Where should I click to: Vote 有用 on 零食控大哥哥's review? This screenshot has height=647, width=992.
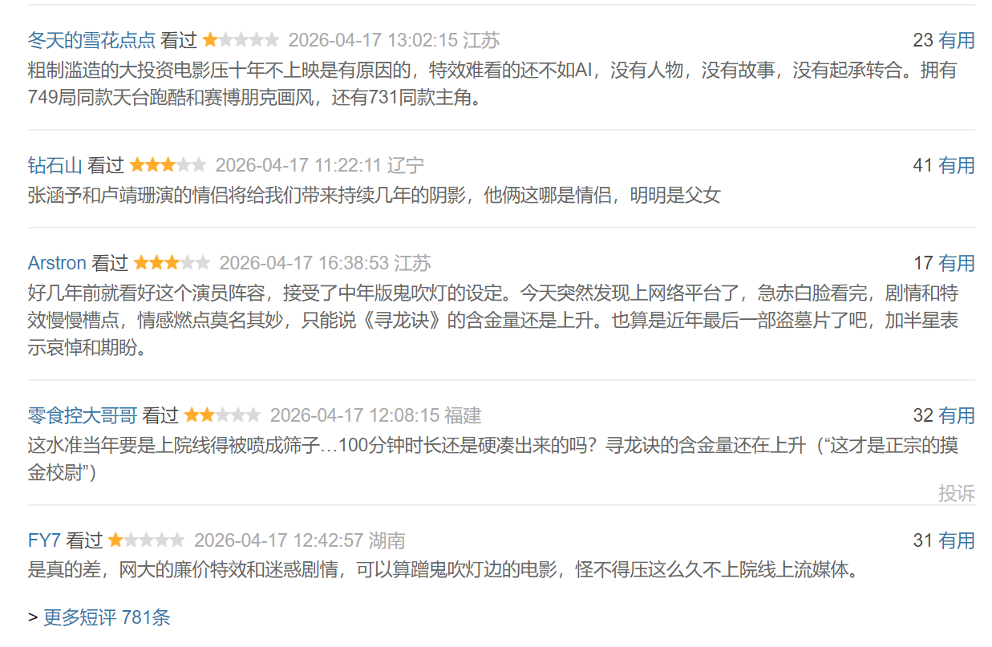[957, 415]
